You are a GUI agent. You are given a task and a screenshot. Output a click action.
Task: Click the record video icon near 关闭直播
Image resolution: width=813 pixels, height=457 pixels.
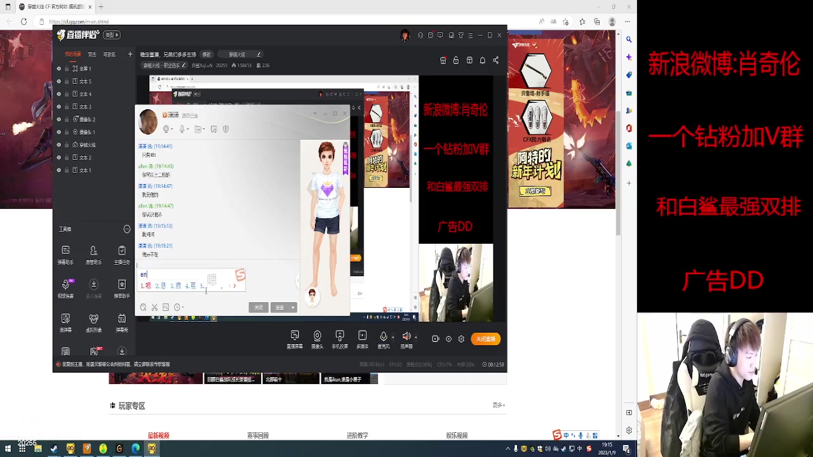click(435, 339)
